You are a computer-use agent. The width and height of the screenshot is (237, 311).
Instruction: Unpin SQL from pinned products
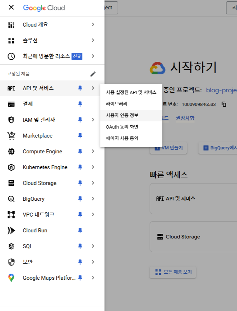[80, 246]
